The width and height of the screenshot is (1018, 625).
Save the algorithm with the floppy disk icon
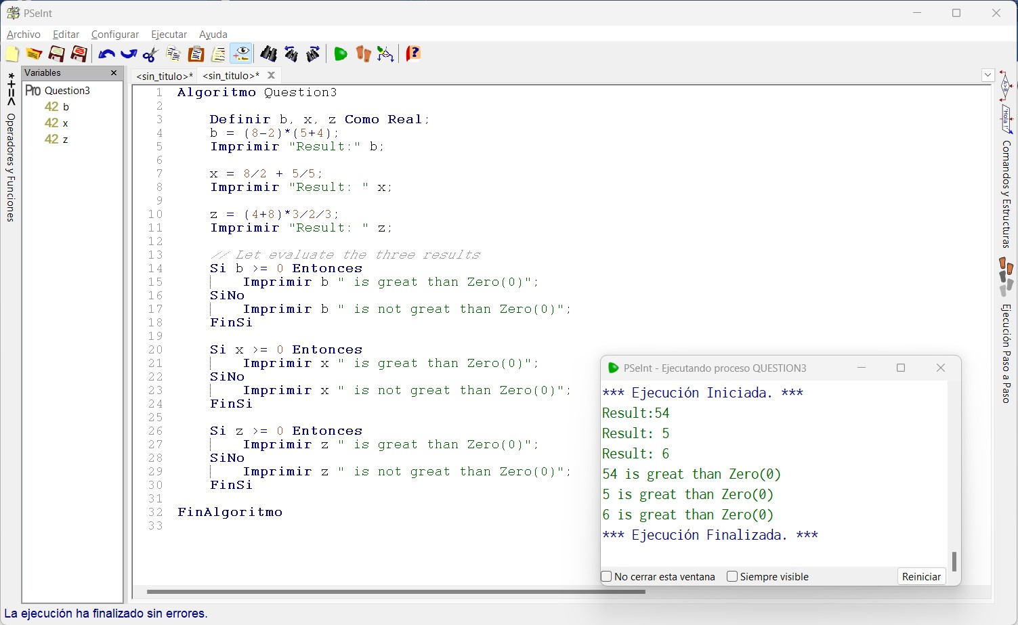point(56,54)
